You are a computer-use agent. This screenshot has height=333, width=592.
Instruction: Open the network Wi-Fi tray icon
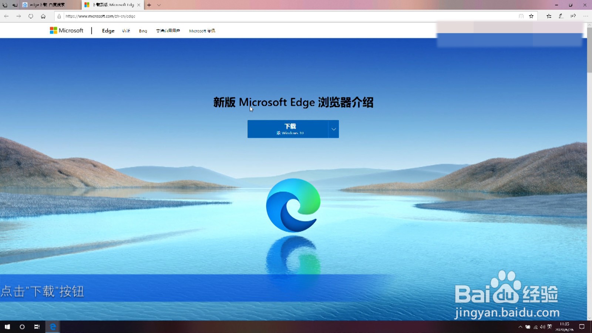[x=535, y=327]
